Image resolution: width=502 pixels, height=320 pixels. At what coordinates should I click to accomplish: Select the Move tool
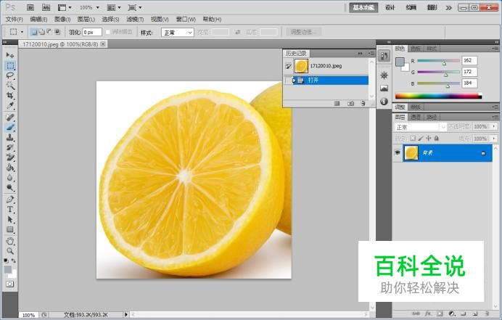(10, 55)
